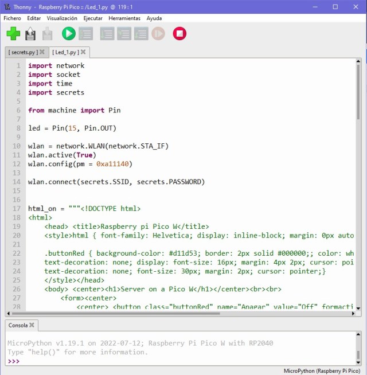Click line 'from machine import Pin'
The image size is (367, 375).
[75, 110]
